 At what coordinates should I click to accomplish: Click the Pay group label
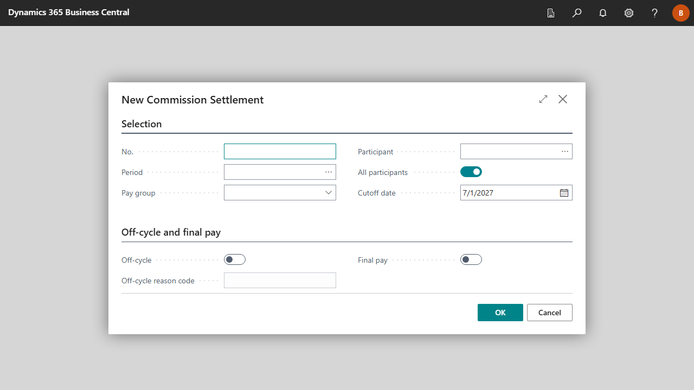[x=138, y=193]
